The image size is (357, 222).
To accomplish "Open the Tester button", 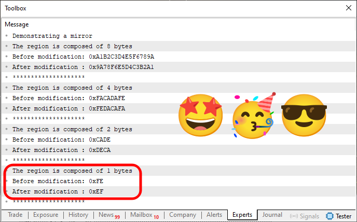I will [x=338, y=216].
